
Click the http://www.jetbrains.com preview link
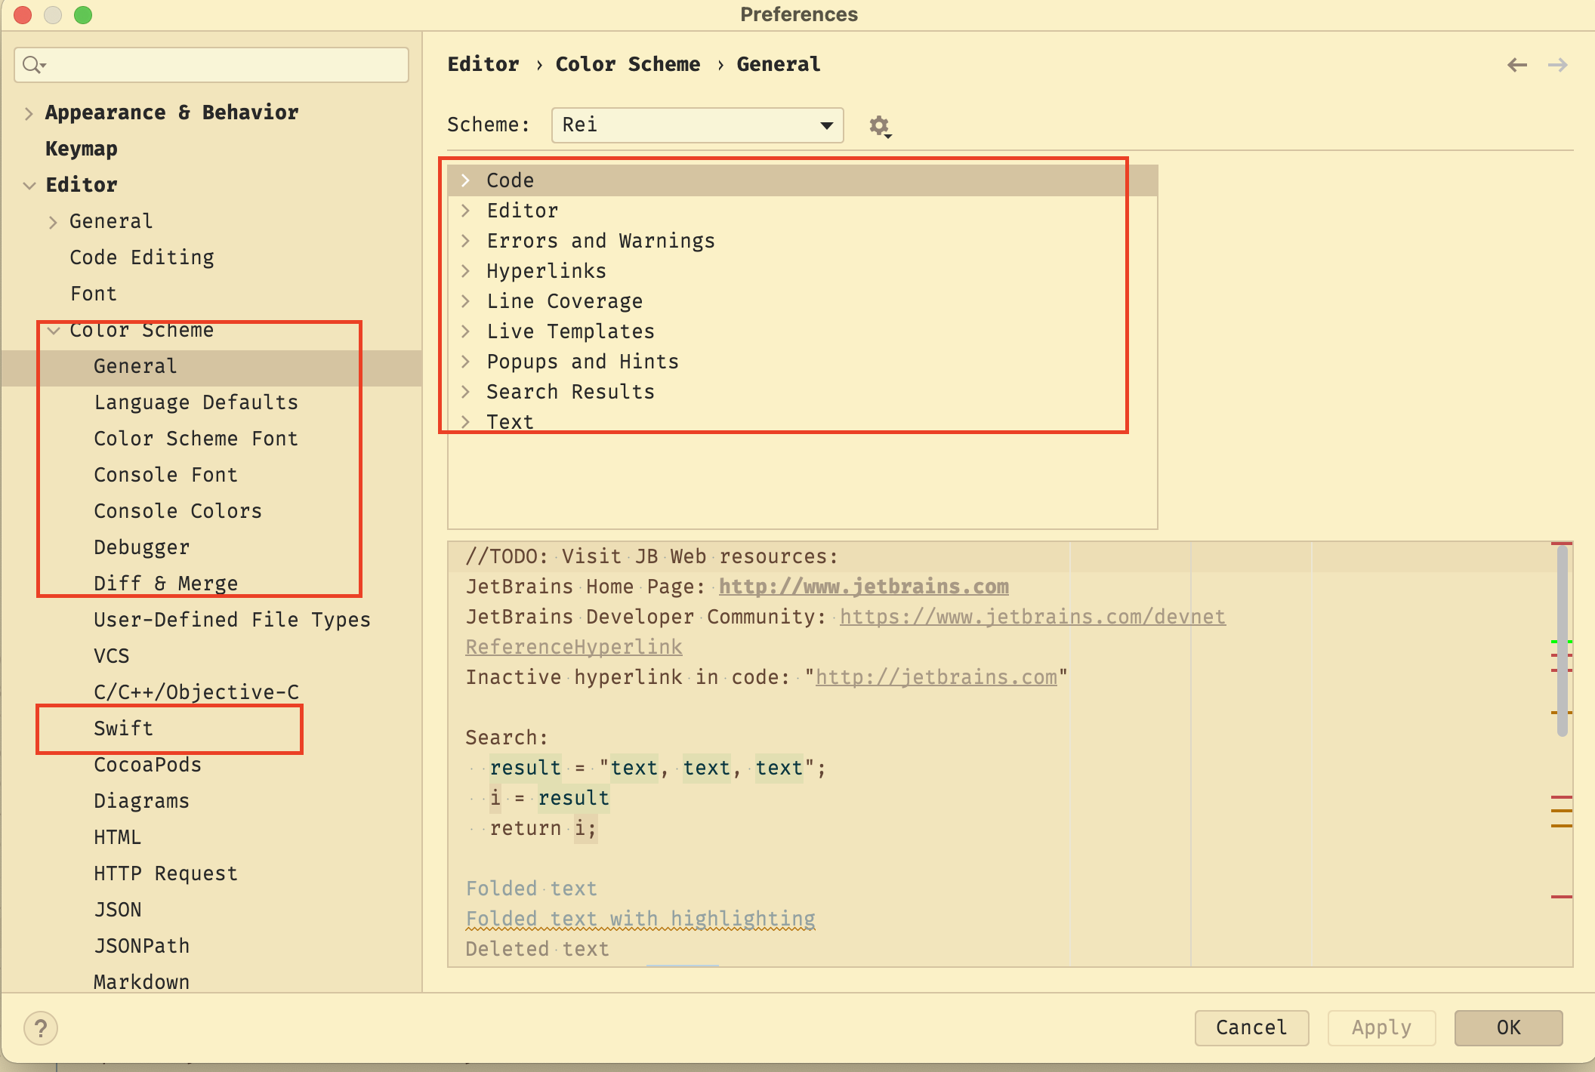tap(864, 587)
